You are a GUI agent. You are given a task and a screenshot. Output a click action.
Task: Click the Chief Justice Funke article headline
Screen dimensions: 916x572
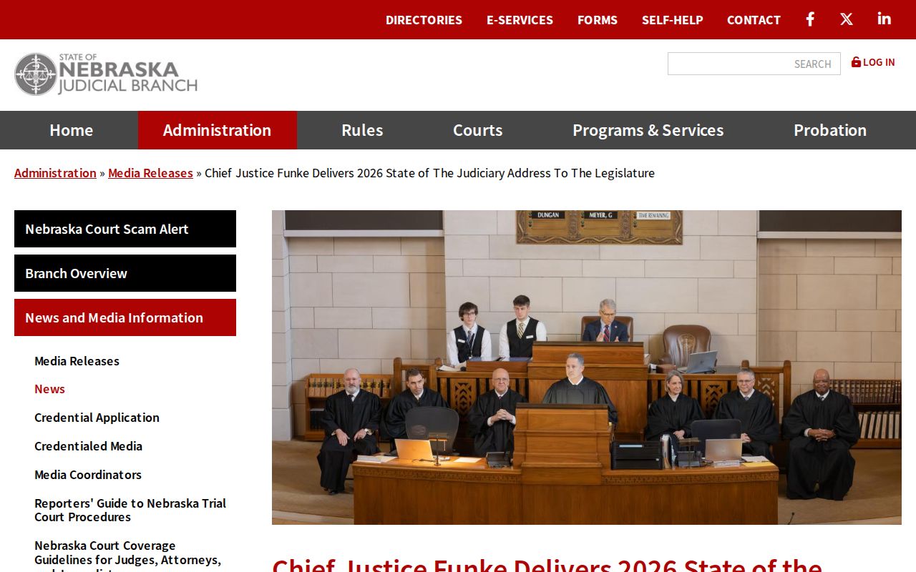[x=547, y=564]
